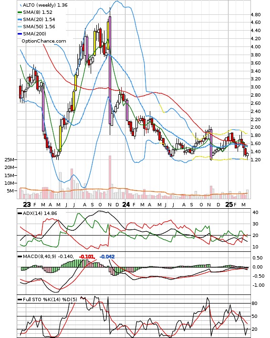
Task: Click the 4.60 price axis label
Action: point(256,23)
